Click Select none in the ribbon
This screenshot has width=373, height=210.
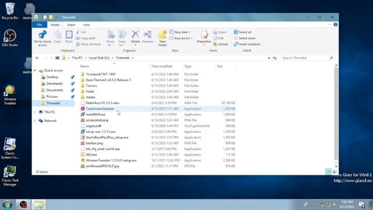(245, 38)
